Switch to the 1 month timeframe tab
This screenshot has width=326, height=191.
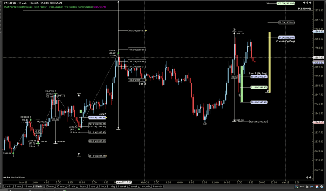point(144,187)
